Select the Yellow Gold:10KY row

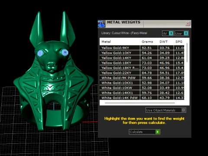pos(142,53)
